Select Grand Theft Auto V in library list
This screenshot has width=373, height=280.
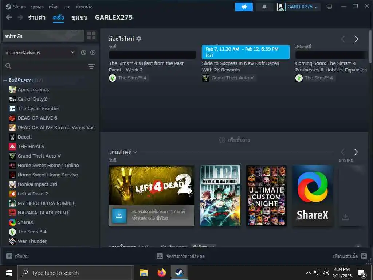tap(39, 156)
